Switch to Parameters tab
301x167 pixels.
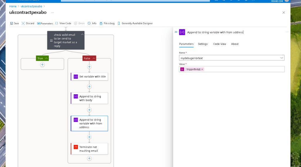(186, 44)
